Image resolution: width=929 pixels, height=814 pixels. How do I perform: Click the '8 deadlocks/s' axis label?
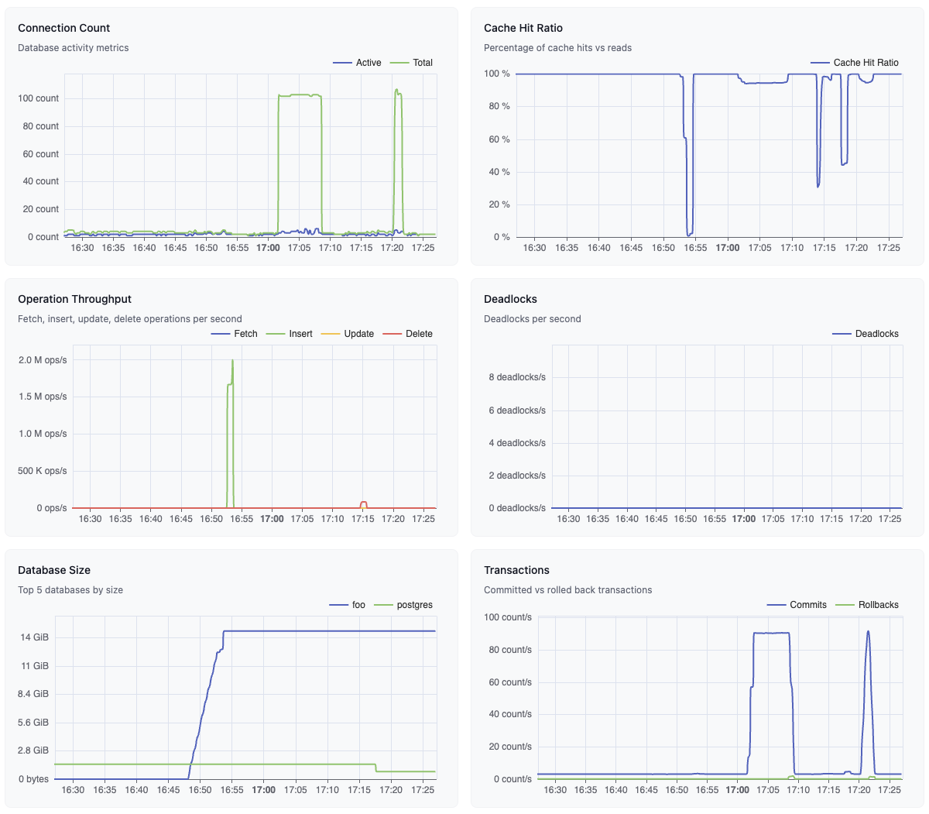tap(517, 377)
